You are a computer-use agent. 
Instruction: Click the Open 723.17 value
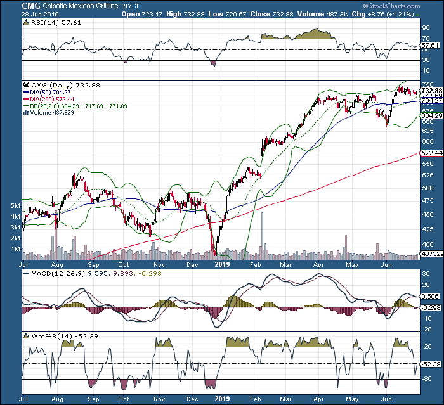coord(142,15)
